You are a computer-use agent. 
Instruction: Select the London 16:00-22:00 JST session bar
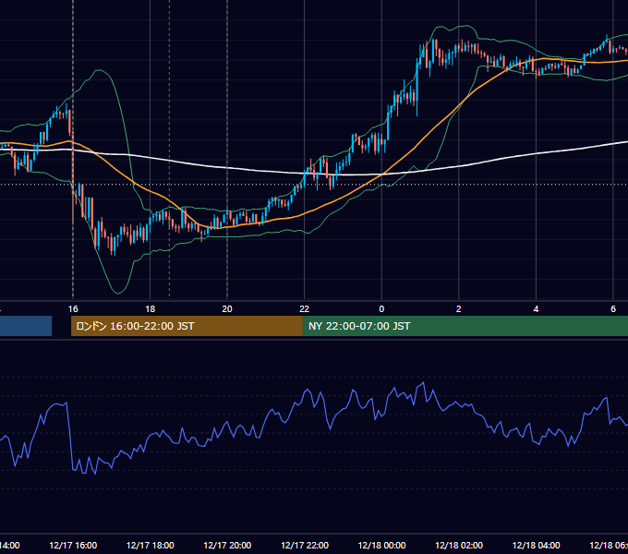pyautogui.click(x=187, y=326)
